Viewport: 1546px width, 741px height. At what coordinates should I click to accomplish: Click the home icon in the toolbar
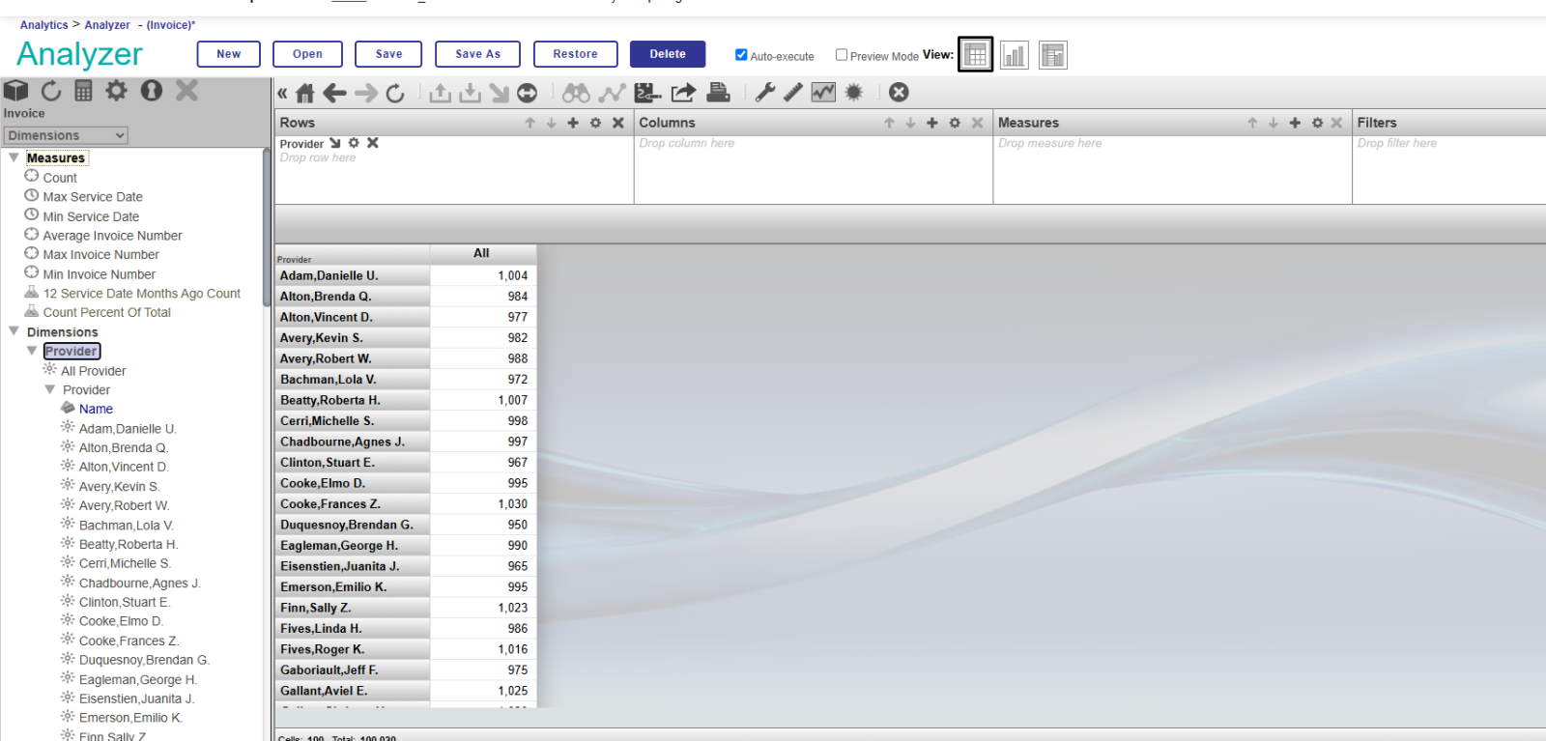tap(305, 93)
